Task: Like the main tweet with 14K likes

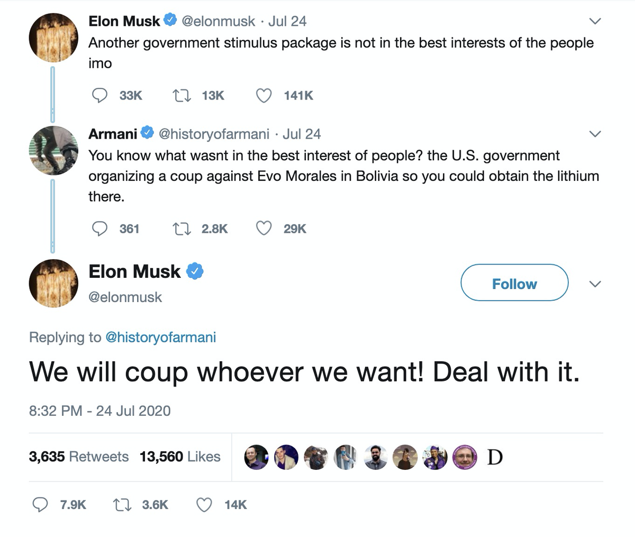Action: tap(204, 505)
